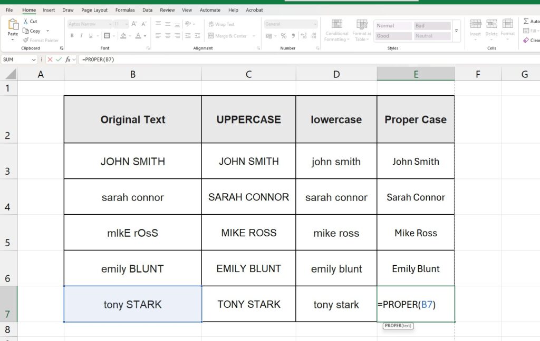Click the Increase Decimal icon
540x341 pixels.
303,35
